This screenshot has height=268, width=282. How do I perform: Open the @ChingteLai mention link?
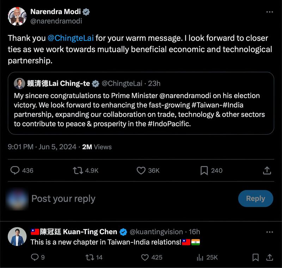(70, 38)
